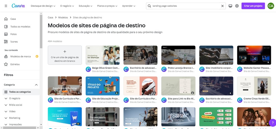
Task: Open Ícones in the sidebar
Action: point(14,42)
